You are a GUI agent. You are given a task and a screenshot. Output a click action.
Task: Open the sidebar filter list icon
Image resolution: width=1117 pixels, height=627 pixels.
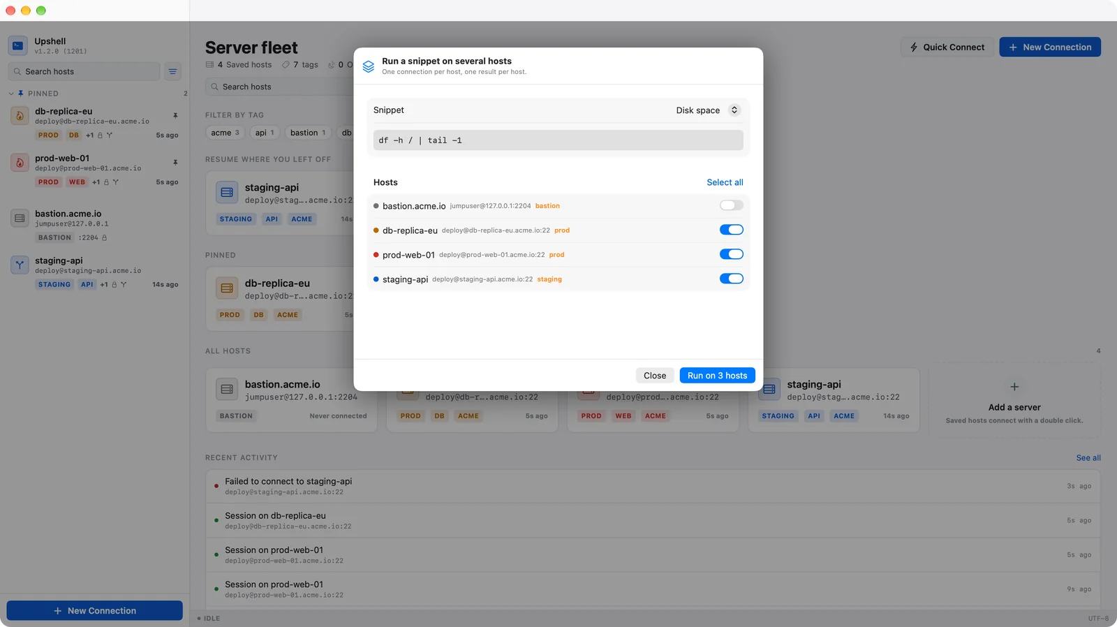click(x=172, y=71)
